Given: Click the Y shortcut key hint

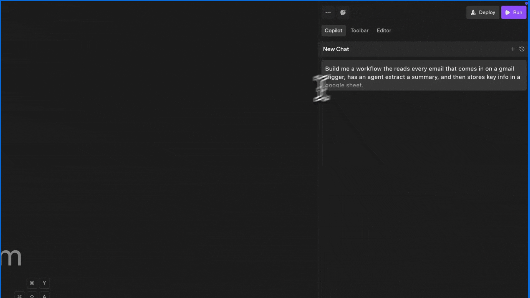Looking at the screenshot, I should pyautogui.click(x=44, y=283).
